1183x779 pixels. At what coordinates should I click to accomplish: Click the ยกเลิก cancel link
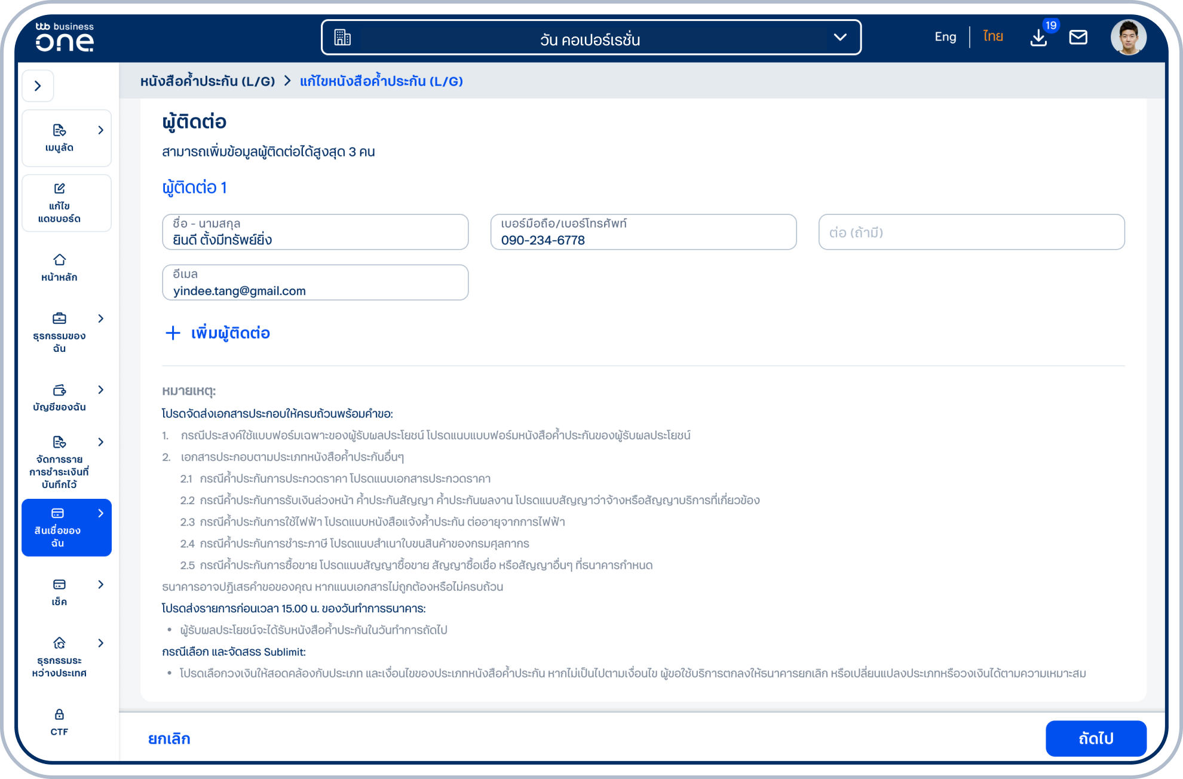pos(169,739)
